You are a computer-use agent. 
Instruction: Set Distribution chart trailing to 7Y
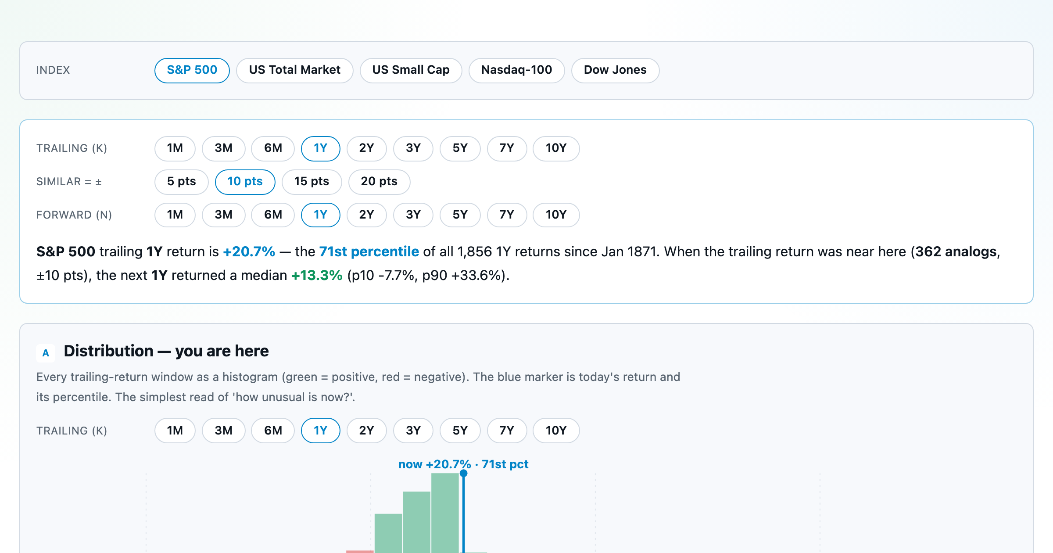pos(507,431)
